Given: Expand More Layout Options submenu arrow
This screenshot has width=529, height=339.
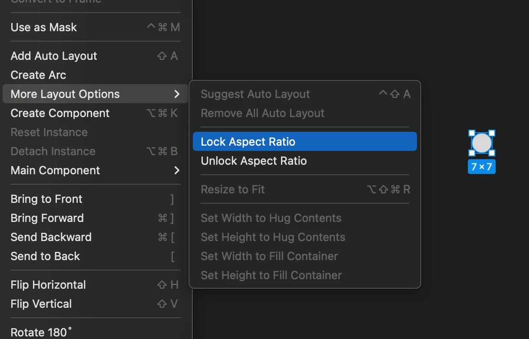Looking at the screenshot, I should (x=176, y=94).
